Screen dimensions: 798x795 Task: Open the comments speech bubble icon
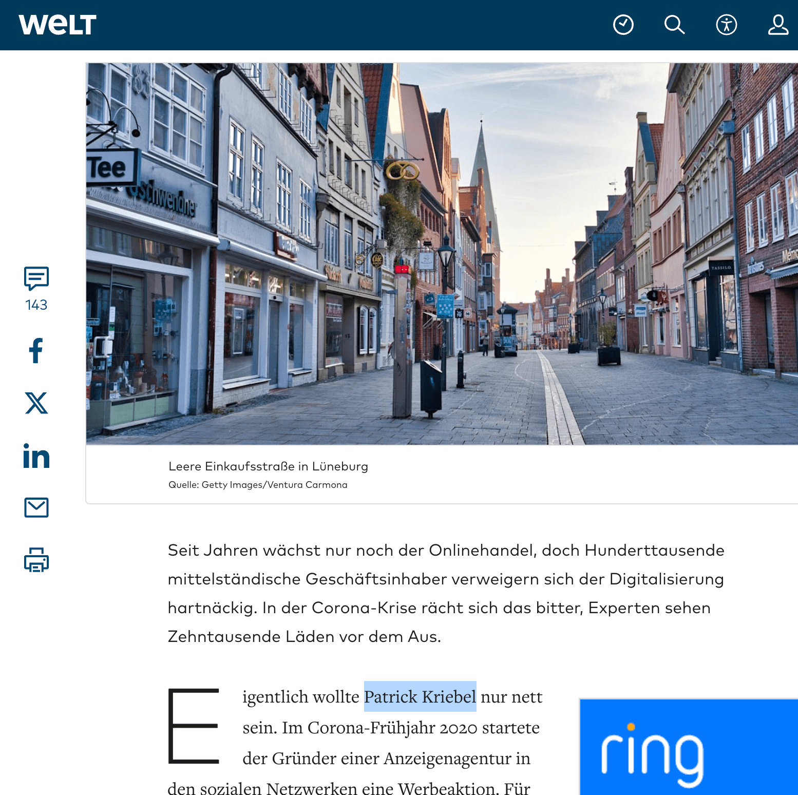(36, 278)
